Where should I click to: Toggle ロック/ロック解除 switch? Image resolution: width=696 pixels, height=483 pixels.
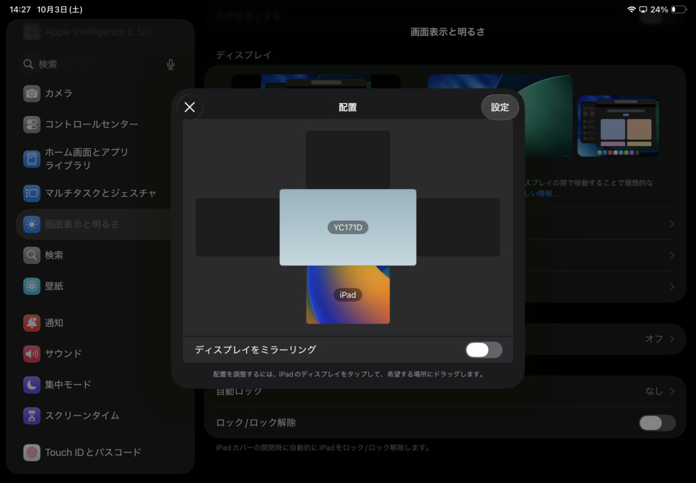tap(658, 423)
